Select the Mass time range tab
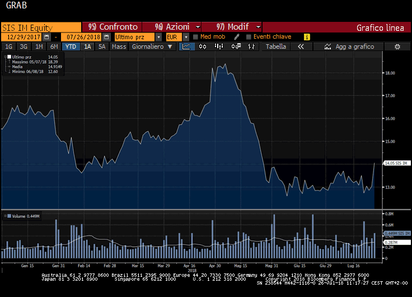Viewport: 412px width, 297px height. 119,47
